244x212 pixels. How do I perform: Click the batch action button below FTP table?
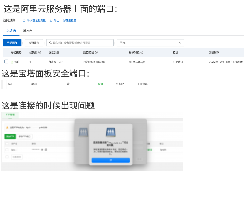tap(17, 157)
